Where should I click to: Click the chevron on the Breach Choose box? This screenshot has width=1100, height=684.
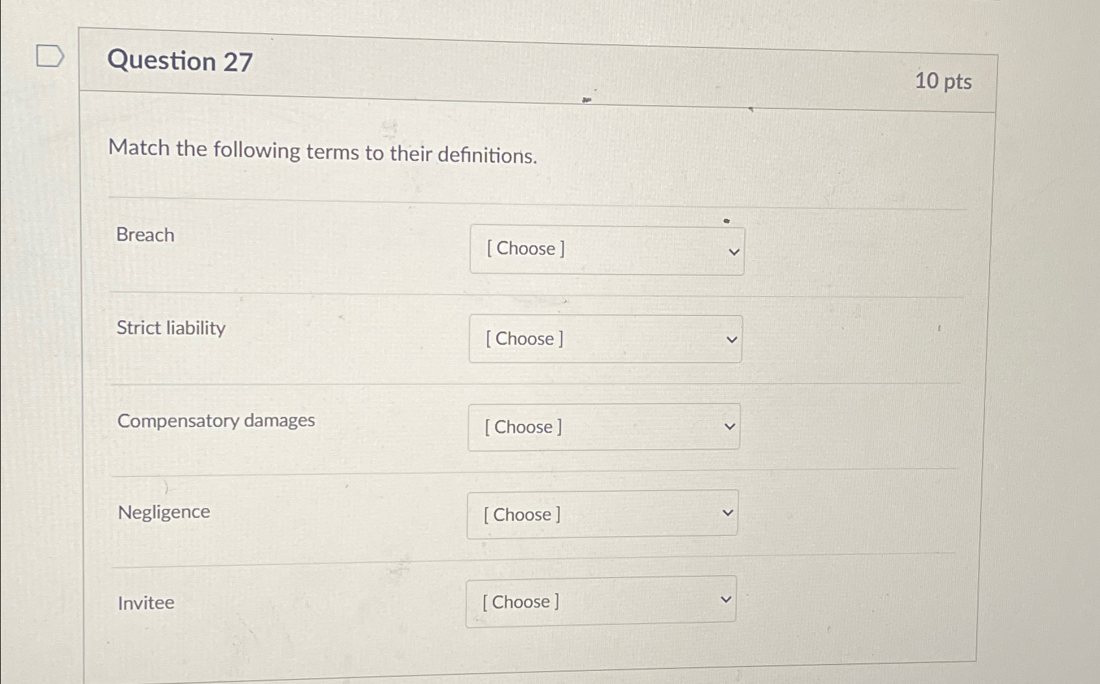[732, 251]
